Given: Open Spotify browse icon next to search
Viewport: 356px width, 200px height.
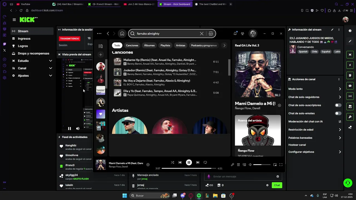Looking at the screenshot, I should pos(211,34).
